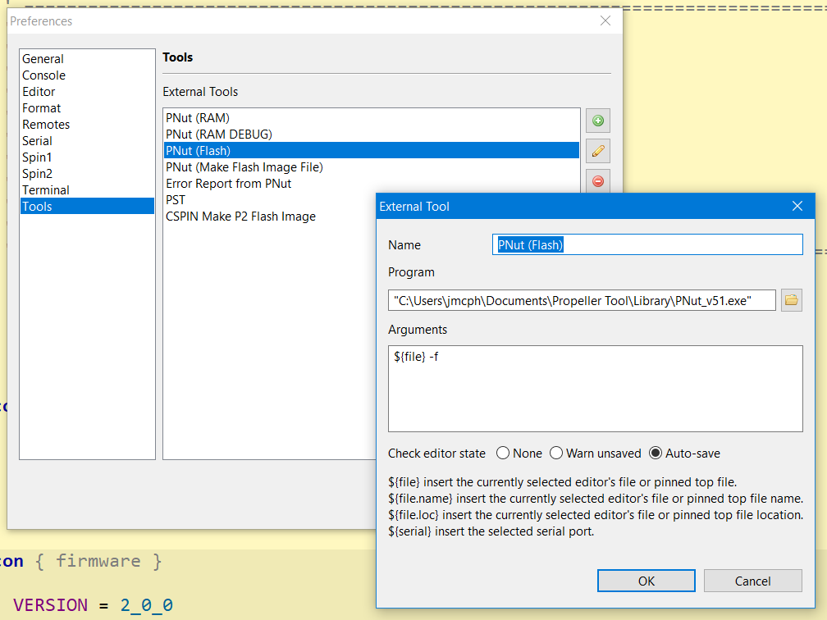
Task: Select PNut (Make Flash Image File) entry
Action: (x=372, y=166)
